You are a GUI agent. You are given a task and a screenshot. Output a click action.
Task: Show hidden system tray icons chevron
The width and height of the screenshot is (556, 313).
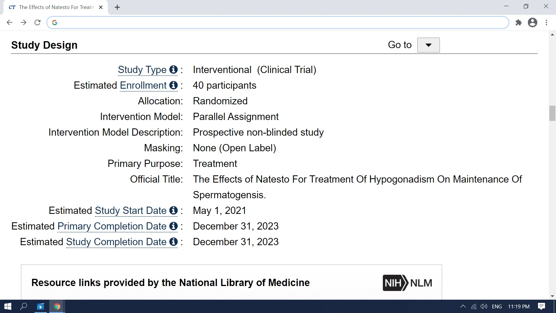pyautogui.click(x=463, y=306)
